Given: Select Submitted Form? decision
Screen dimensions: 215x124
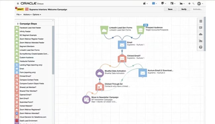Looking at the screenshot, I should 33,102.
